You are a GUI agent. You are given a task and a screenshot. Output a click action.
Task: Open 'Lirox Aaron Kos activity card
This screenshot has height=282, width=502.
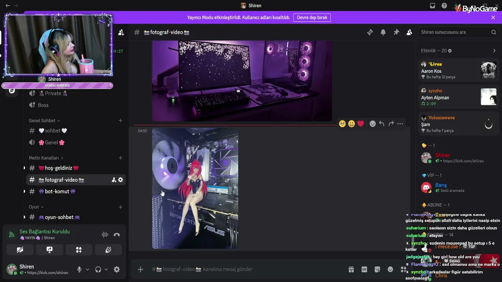459,70
